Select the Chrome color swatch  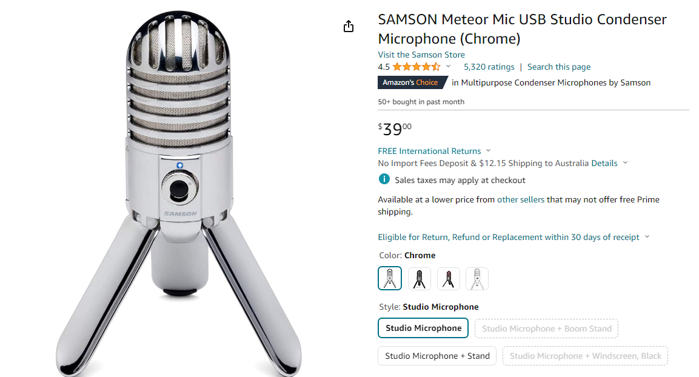pyautogui.click(x=390, y=279)
